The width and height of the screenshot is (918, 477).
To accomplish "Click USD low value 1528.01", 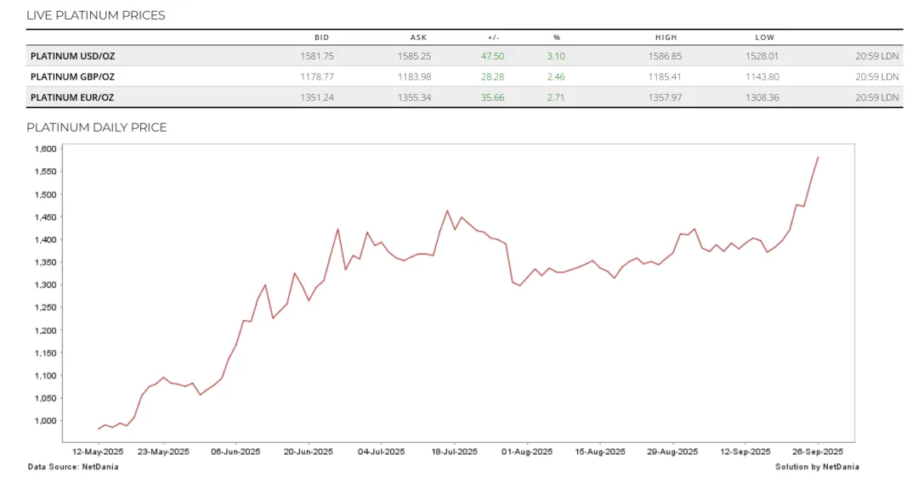I will coord(762,56).
